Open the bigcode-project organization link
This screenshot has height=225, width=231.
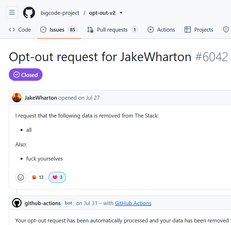[60, 13]
